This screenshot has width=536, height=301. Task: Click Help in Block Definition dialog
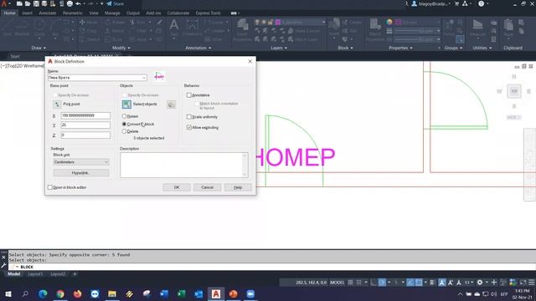pyautogui.click(x=238, y=187)
